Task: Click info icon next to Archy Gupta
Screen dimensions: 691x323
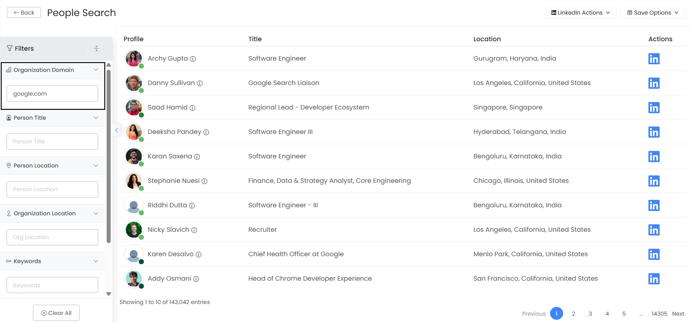Action: point(193,59)
